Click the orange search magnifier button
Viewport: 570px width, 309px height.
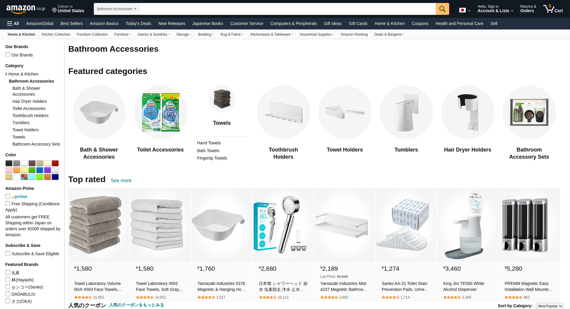tap(442, 9)
